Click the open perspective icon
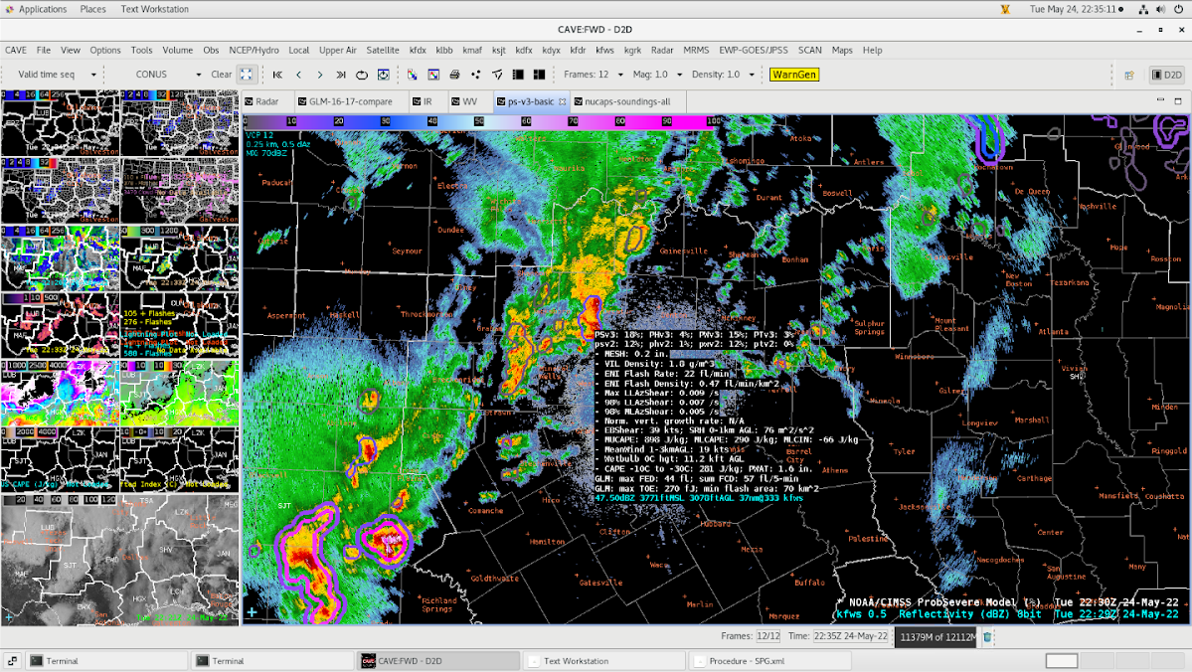Screen dimensions: 1192x672 1129,75
